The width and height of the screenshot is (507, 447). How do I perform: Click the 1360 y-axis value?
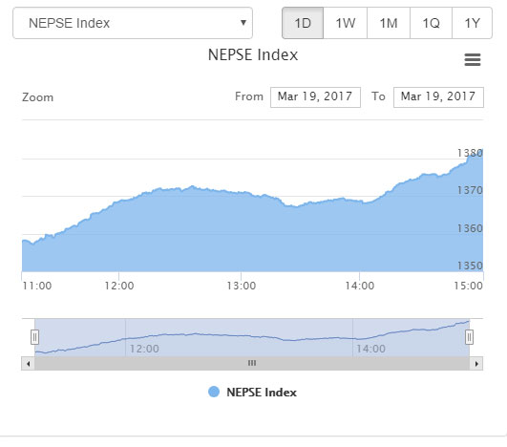[470, 228]
